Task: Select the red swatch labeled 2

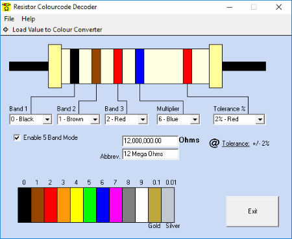Action: [x=51, y=205]
